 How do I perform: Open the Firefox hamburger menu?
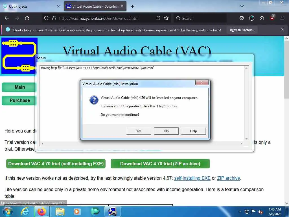[x=282, y=18]
